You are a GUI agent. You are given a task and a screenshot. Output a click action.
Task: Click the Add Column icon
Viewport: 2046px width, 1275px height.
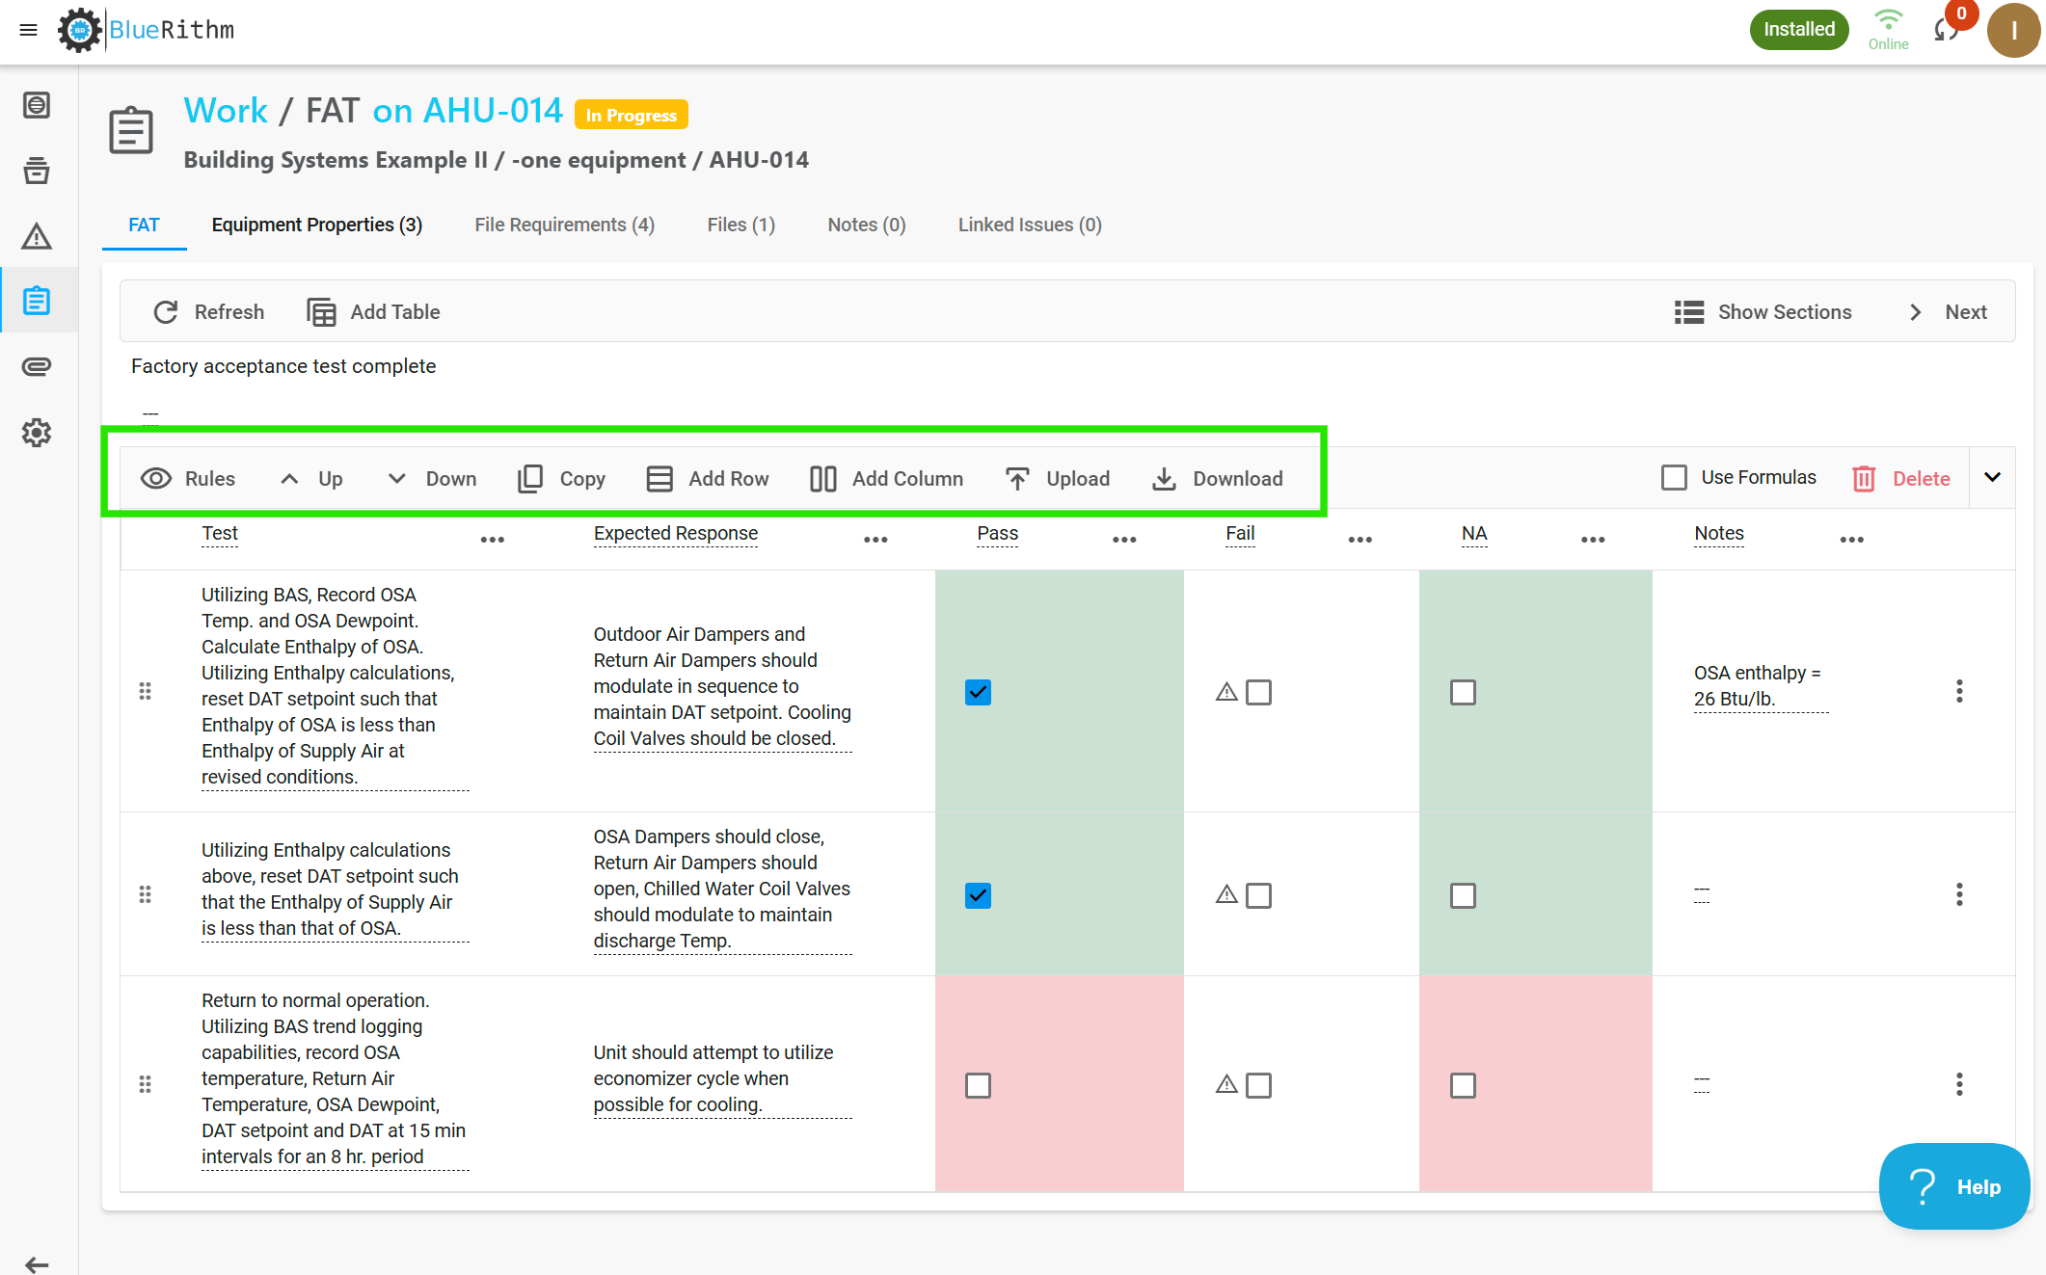click(x=823, y=479)
